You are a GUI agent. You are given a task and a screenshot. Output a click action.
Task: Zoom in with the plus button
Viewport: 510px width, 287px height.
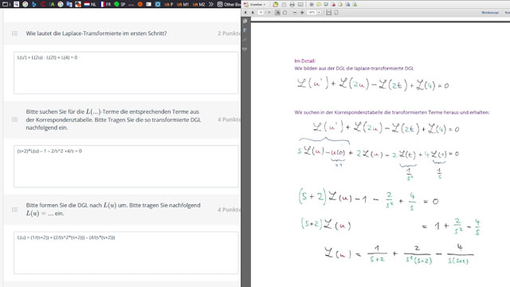tap(302, 13)
